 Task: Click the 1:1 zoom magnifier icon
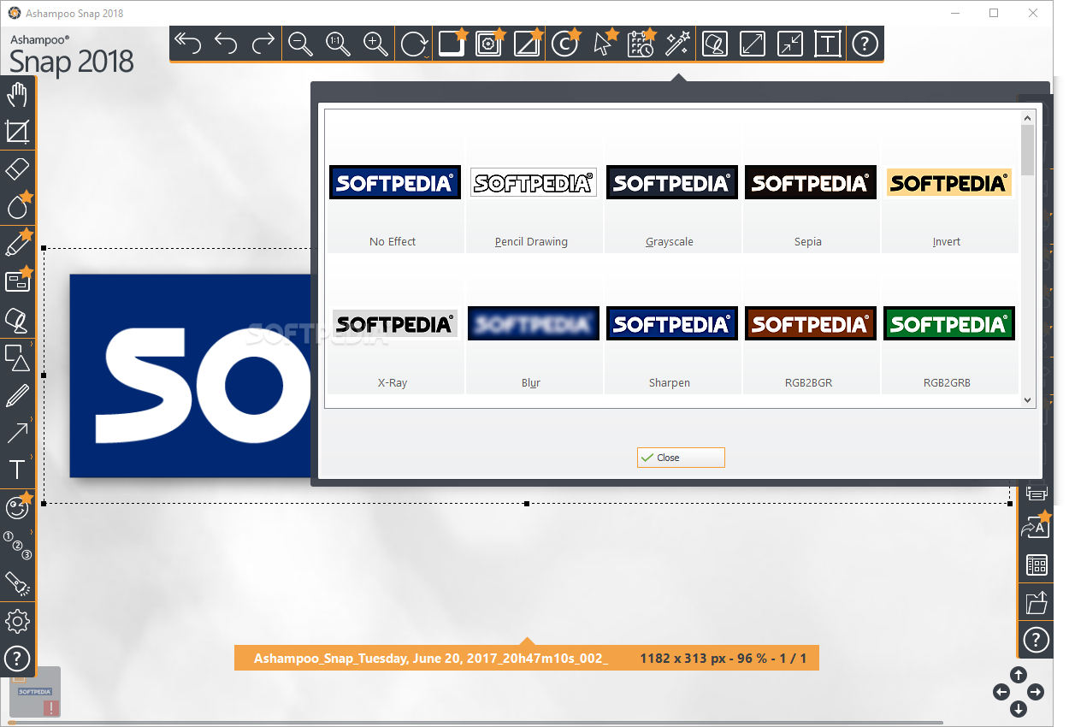pyautogui.click(x=339, y=44)
